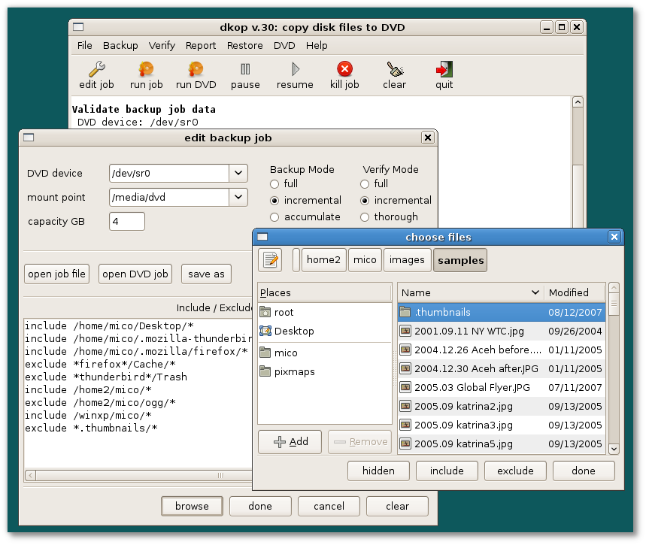Click the edit backup job clear button
This screenshot has width=646, height=545.
pos(398,506)
